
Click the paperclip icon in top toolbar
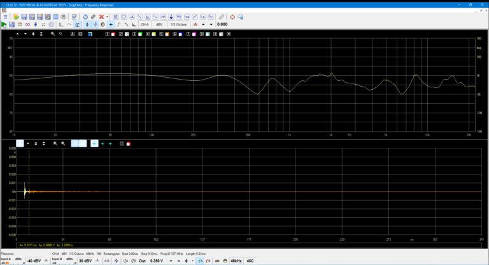pyautogui.click(x=222, y=17)
